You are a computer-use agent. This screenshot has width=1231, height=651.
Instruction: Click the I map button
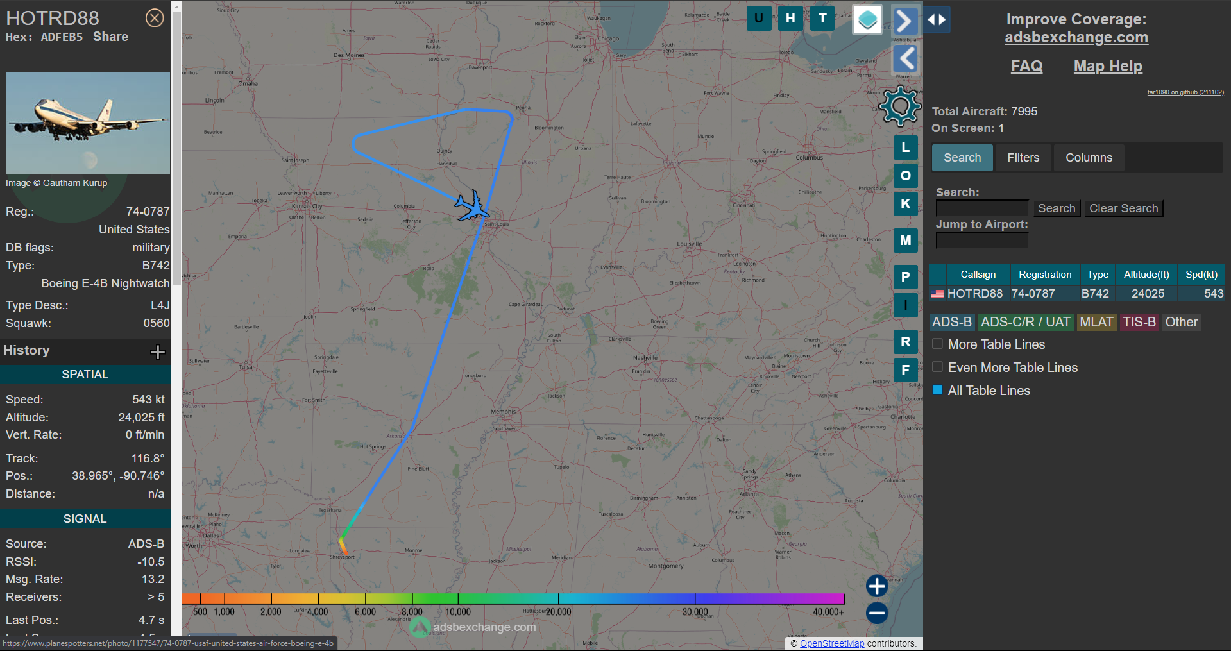906,305
